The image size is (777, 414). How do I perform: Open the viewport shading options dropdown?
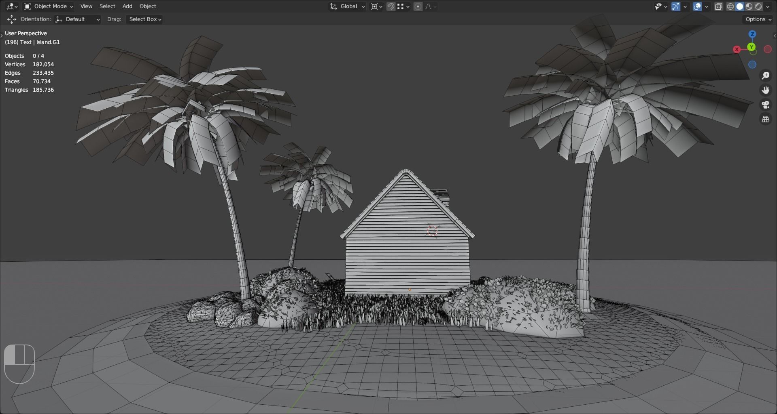point(768,6)
